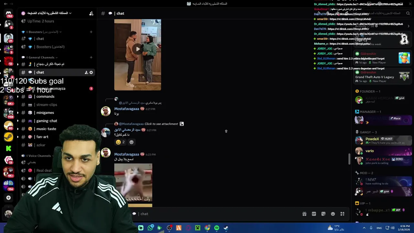Open Mostafavagaaa profile from 6:21 PM message
The height and width of the screenshot is (233, 414).
point(126,109)
